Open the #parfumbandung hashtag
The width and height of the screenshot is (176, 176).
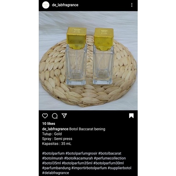pos(56,168)
